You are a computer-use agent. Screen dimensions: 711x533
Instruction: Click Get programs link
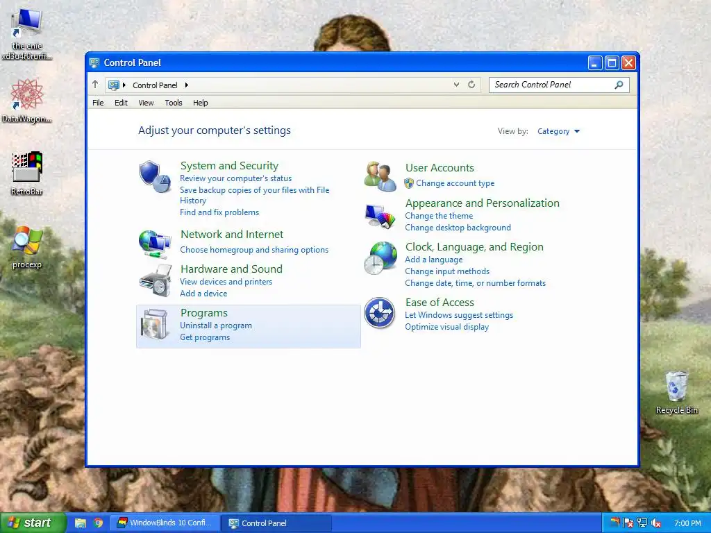point(205,337)
